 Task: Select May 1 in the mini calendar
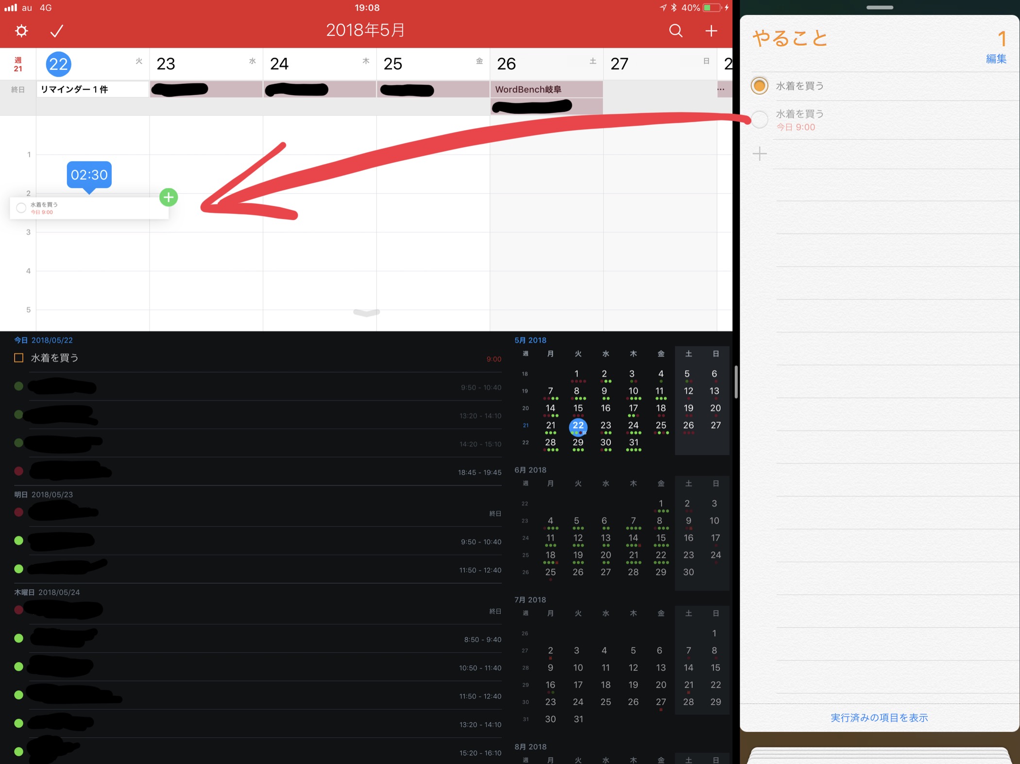click(577, 374)
